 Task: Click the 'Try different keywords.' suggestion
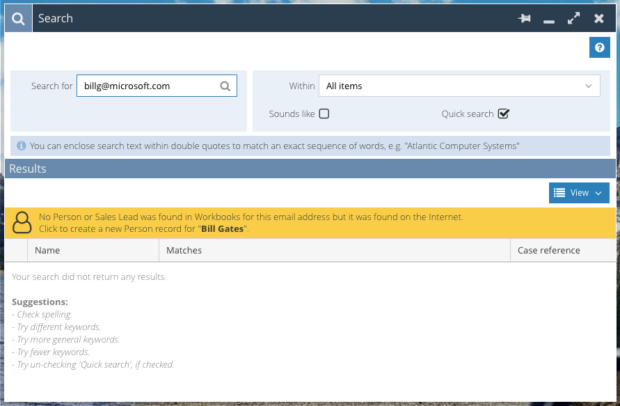point(56,327)
